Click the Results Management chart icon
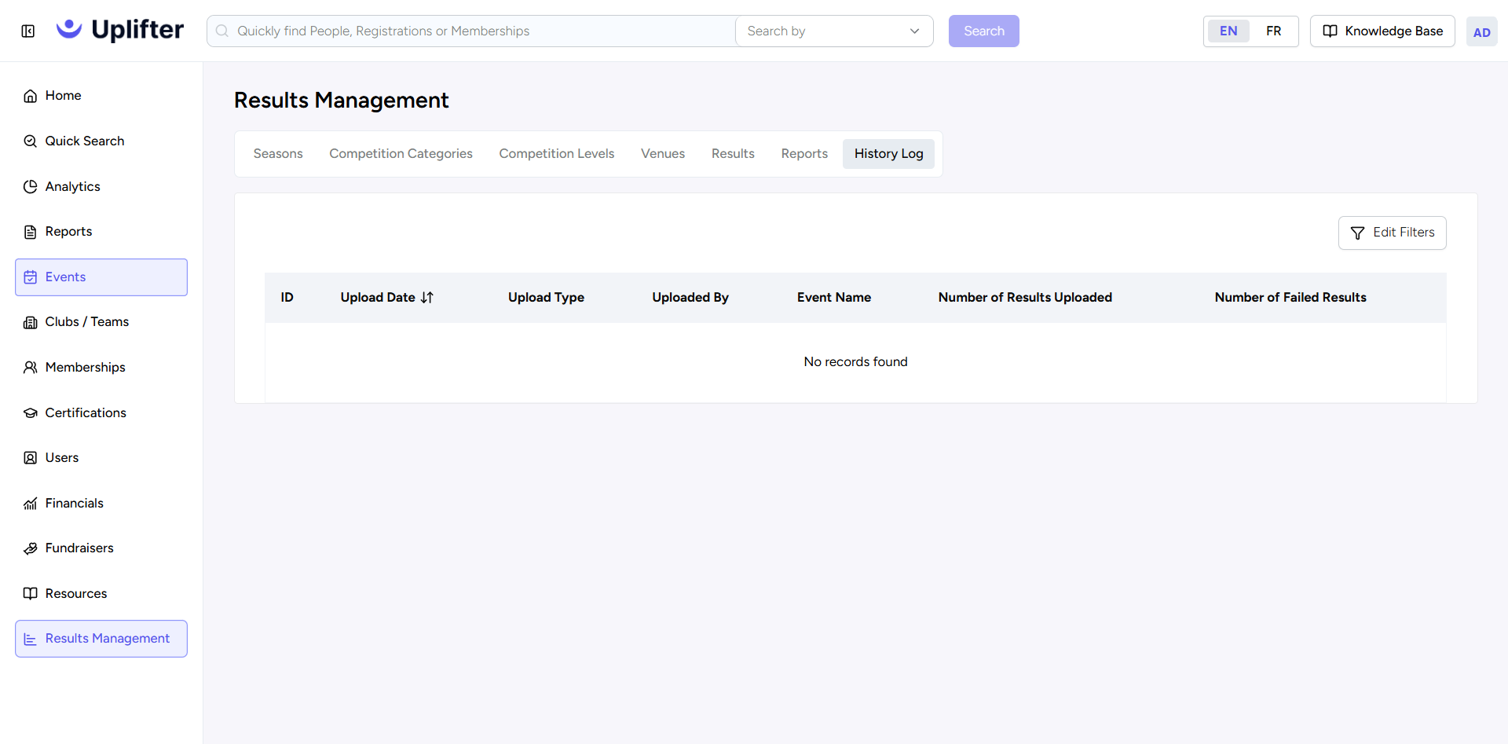The height and width of the screenshot is (744, 1508). click(31, 640)
